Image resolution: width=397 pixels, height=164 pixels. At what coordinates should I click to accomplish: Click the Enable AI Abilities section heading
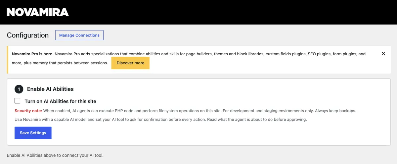pyautogui.click(x=50, y=89)
